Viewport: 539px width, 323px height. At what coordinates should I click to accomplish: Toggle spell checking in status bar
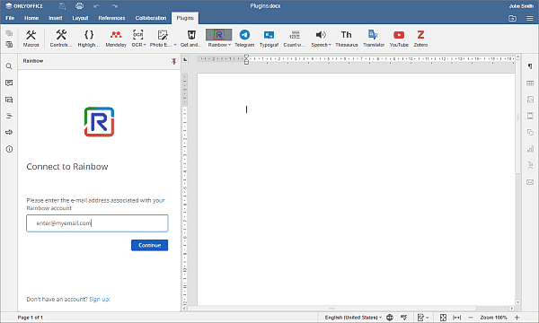[x=404, y=318]
